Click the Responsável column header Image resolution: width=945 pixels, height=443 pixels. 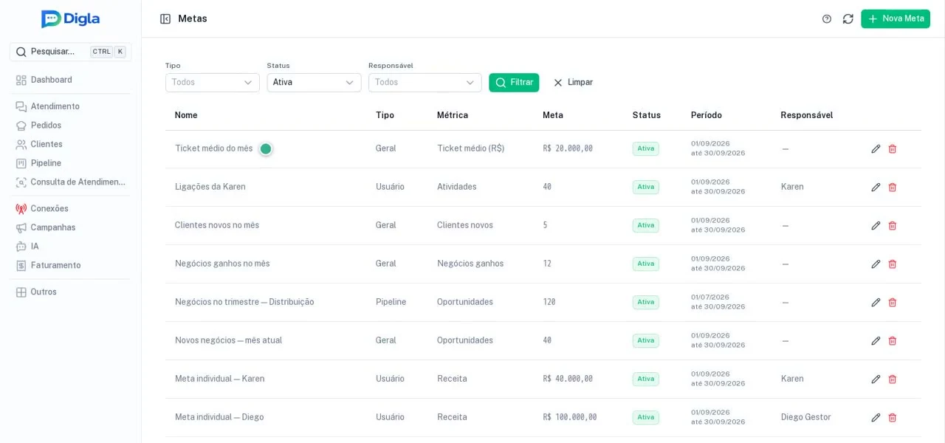coord(807,115)
